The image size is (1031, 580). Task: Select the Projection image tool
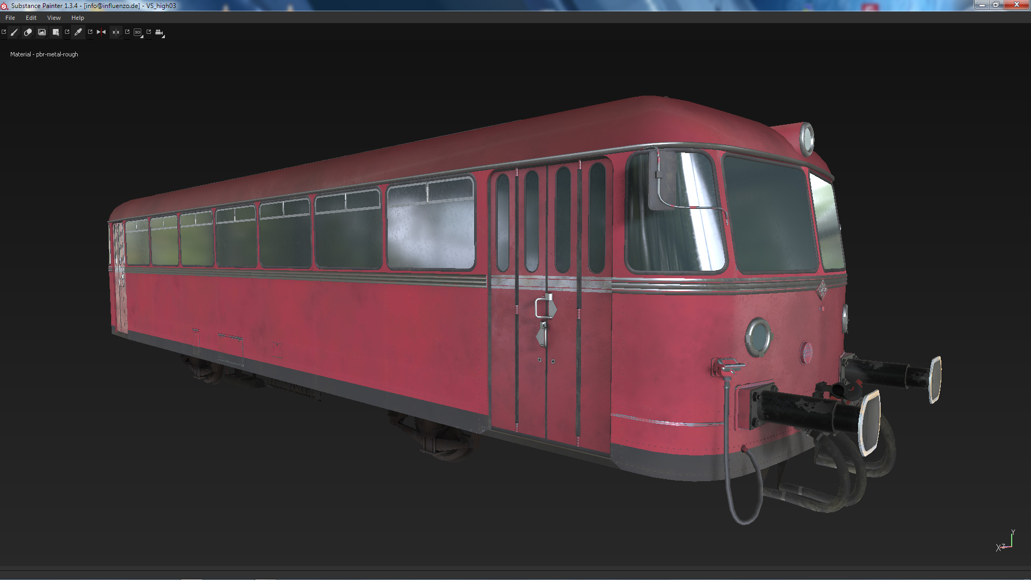[42, 32]
